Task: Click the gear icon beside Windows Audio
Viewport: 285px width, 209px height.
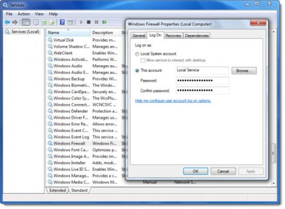Action: click(50, 66)
